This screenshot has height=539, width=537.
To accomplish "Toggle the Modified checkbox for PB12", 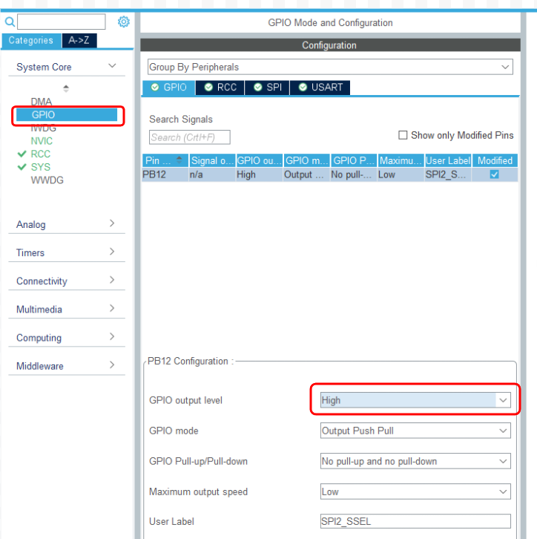I will pyautogui.click(x=494, y=174).
